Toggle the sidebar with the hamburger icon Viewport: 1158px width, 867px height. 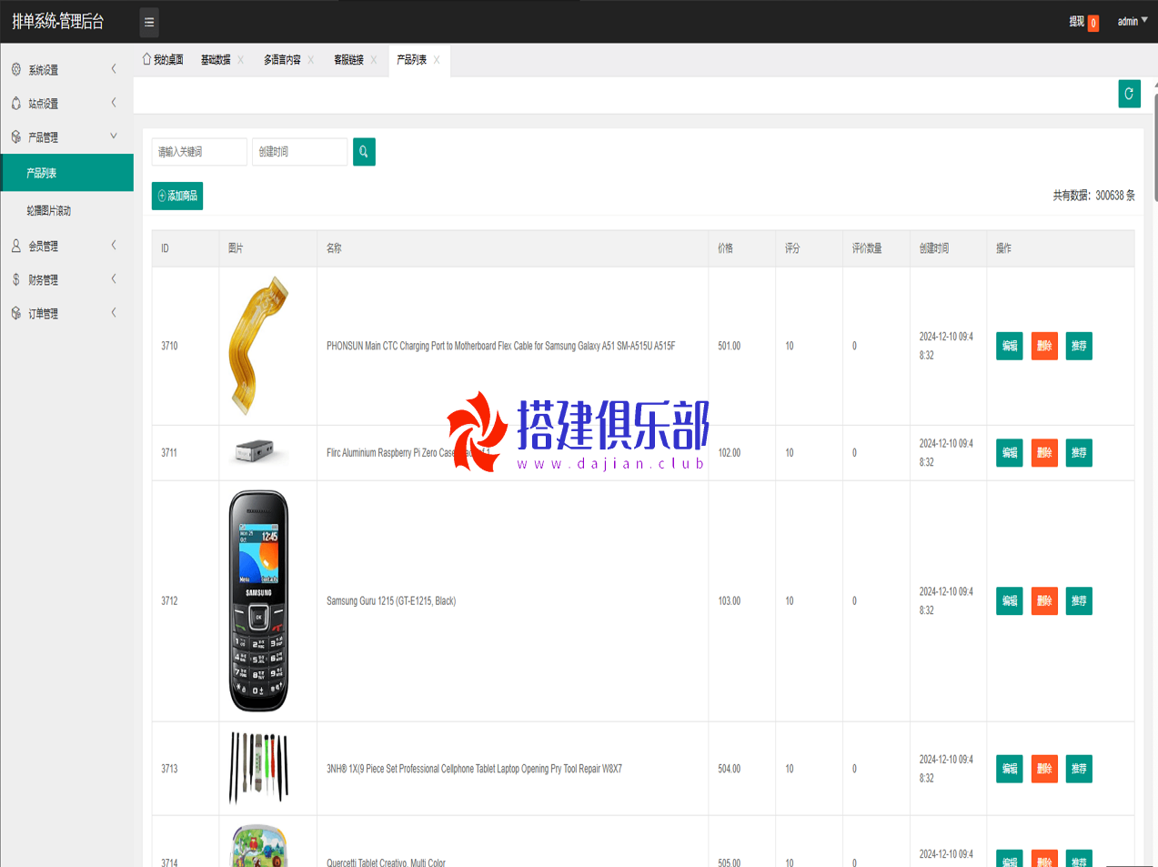(149, 22)
